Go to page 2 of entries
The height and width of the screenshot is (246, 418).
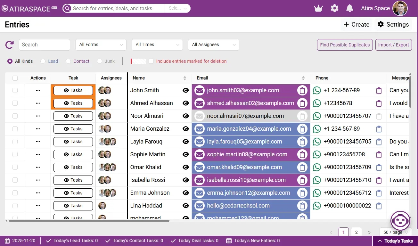(x=356, y=232)
